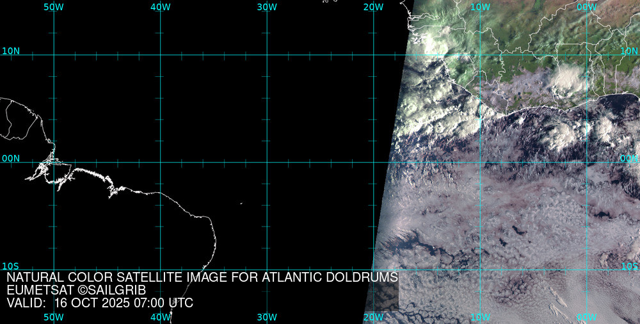
Task: Click the left 10N latitude label
Action: [11, 51]
